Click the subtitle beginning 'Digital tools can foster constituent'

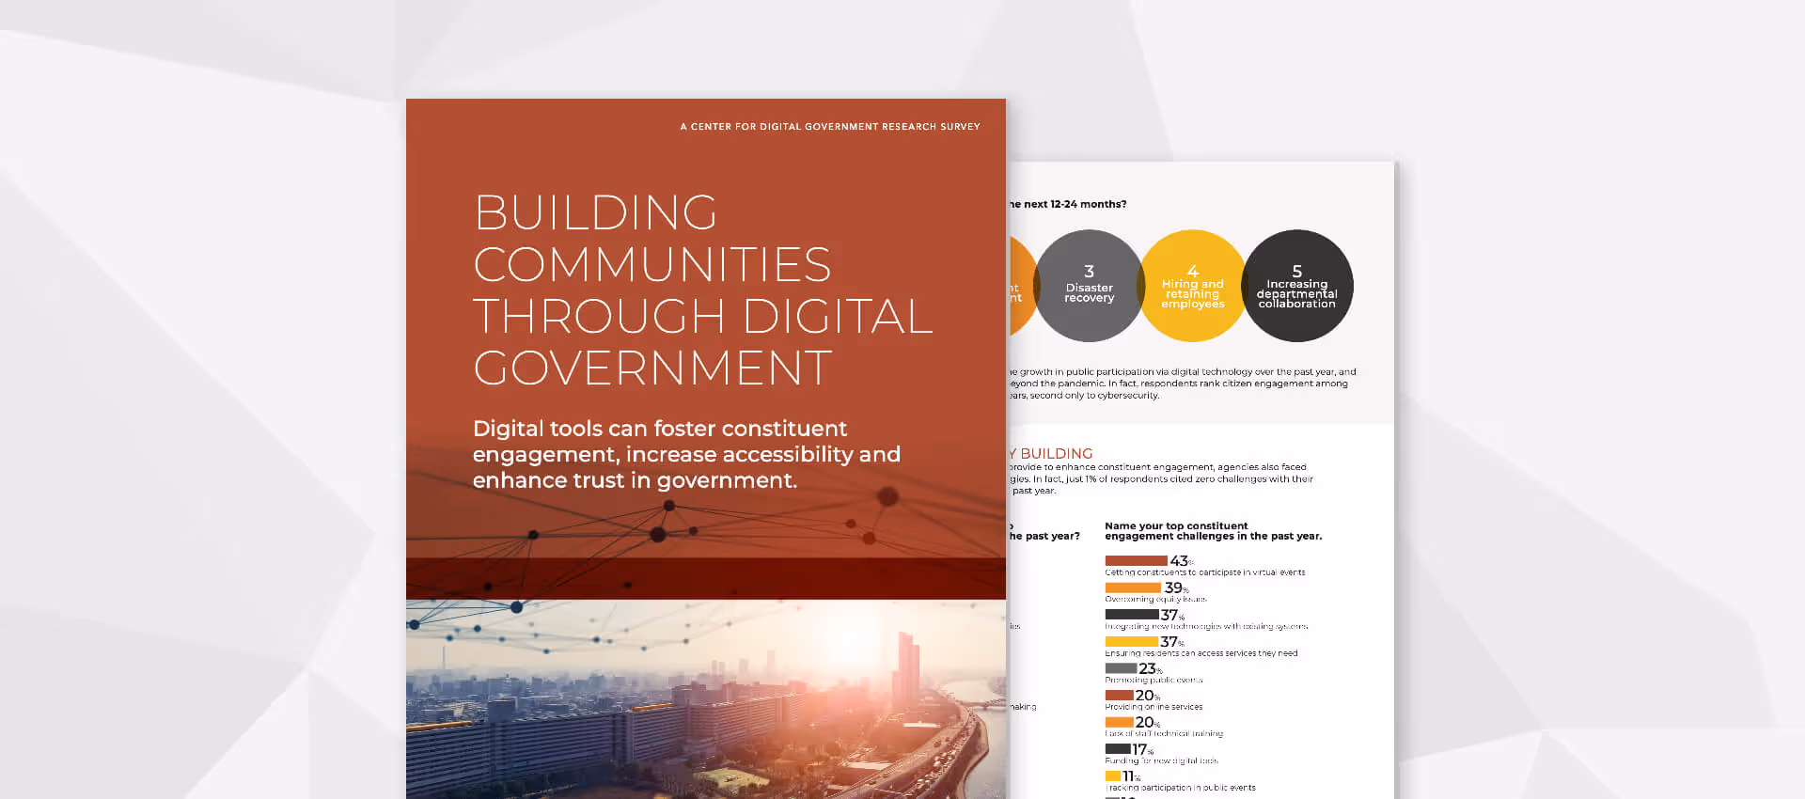[x=686, y=454]
